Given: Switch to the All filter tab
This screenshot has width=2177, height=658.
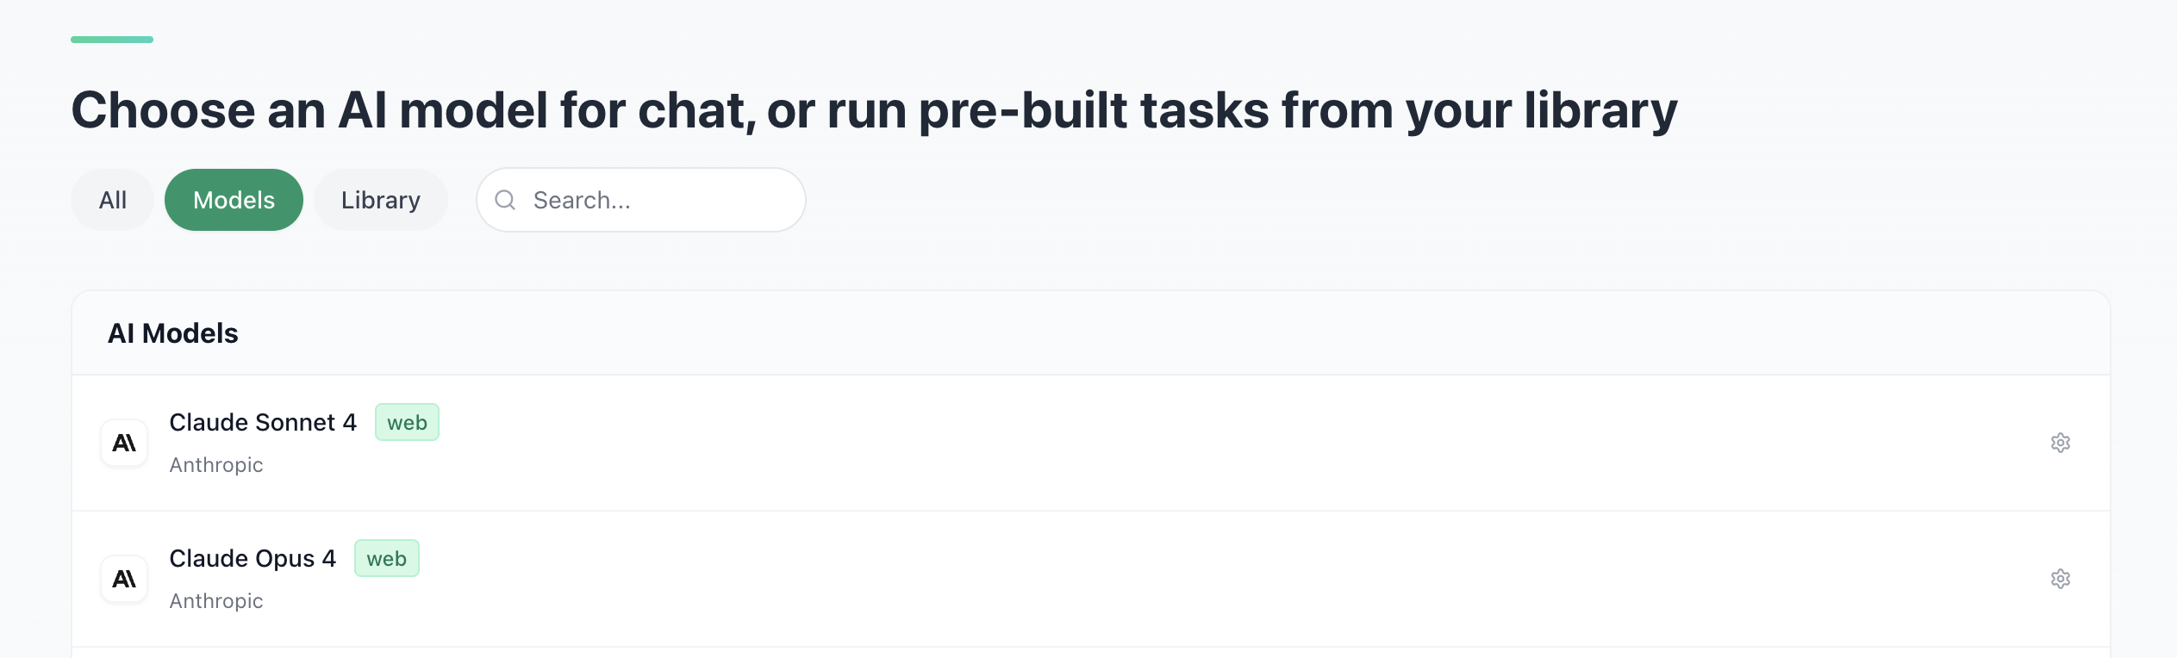Looking at the screenshot, I should coord(112,200).
